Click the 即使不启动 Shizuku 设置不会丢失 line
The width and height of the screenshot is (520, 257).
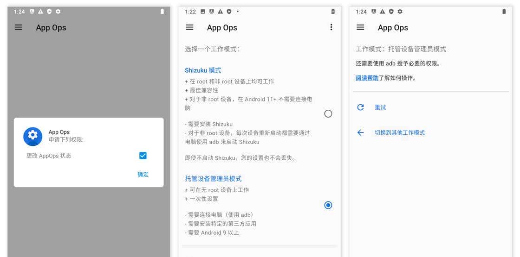(240, 158)
